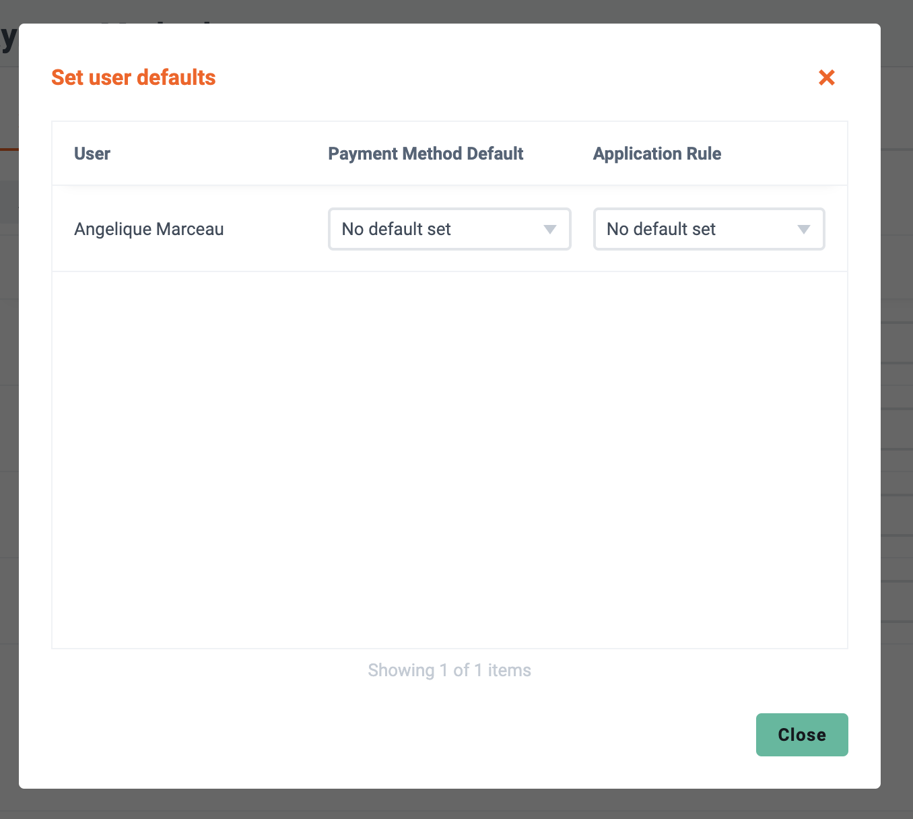
Task: Click the arrow in Application Rule dropdown
Action: tap(804, 230)
